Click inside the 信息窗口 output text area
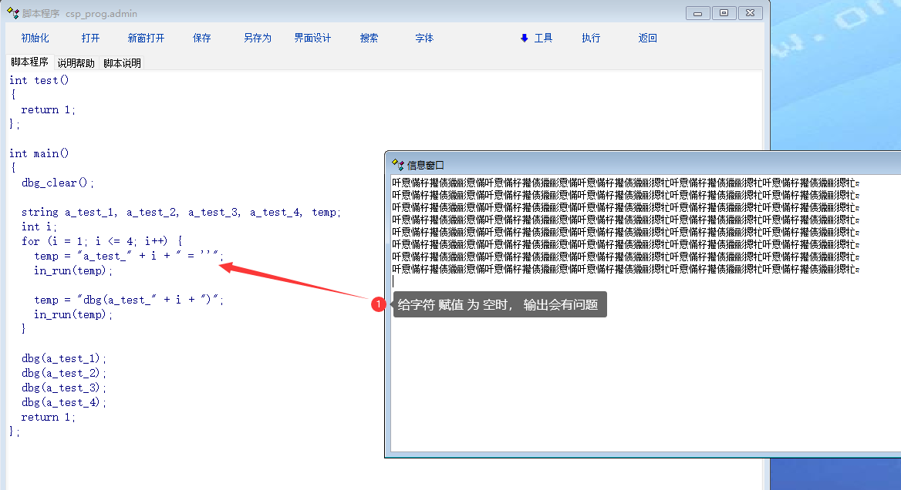 pos(617,362)
